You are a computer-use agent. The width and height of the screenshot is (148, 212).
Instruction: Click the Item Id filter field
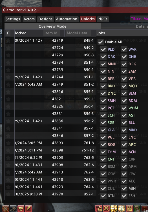pos(52,33)
